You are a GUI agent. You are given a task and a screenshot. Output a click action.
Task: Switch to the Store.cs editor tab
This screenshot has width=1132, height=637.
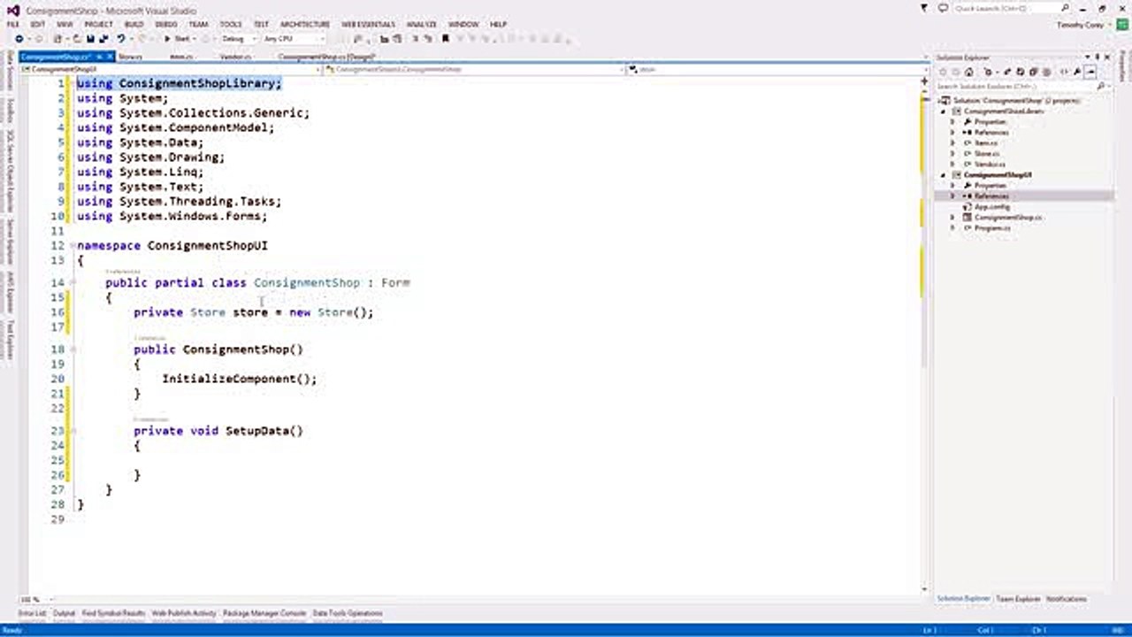point(130,57)
